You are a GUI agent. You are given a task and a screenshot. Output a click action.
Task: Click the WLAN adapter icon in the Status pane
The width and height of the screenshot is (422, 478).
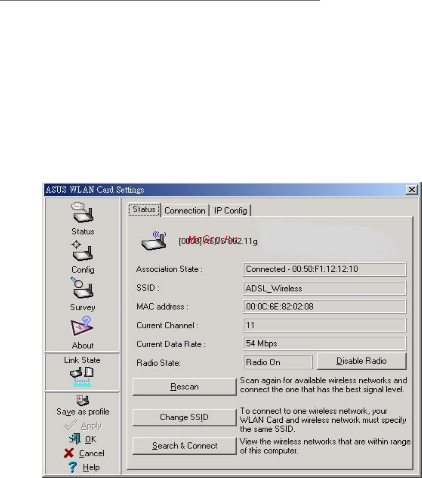154,240
